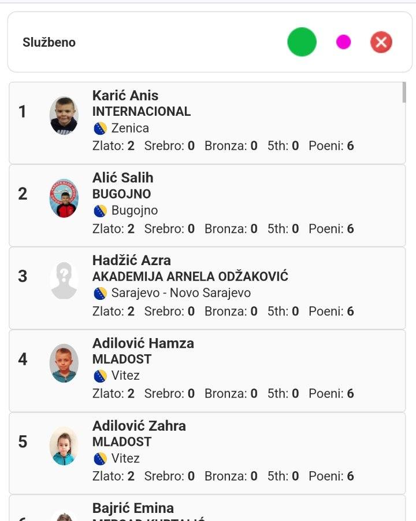Viewport: 416px width, 521px height.
Task: Open Adilović Zahra profile photo
Action: (x=64, y=446)
